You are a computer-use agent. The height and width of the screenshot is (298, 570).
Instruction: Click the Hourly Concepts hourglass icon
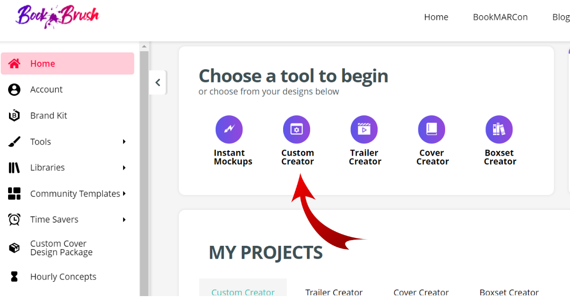pyautogui.click(x=14, y=277)
